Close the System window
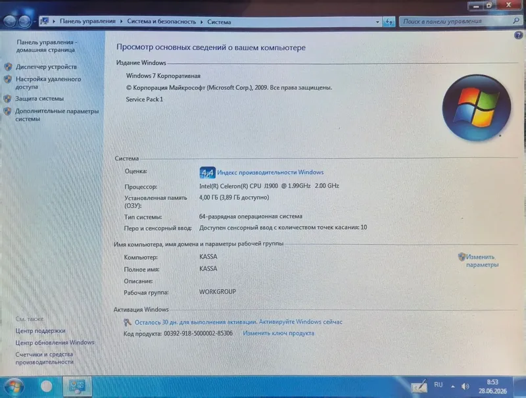The image size is (526, 398). point(508,5)
